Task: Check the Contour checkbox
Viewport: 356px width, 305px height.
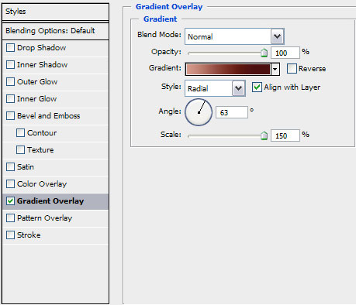Action: [x=20, y=133]
